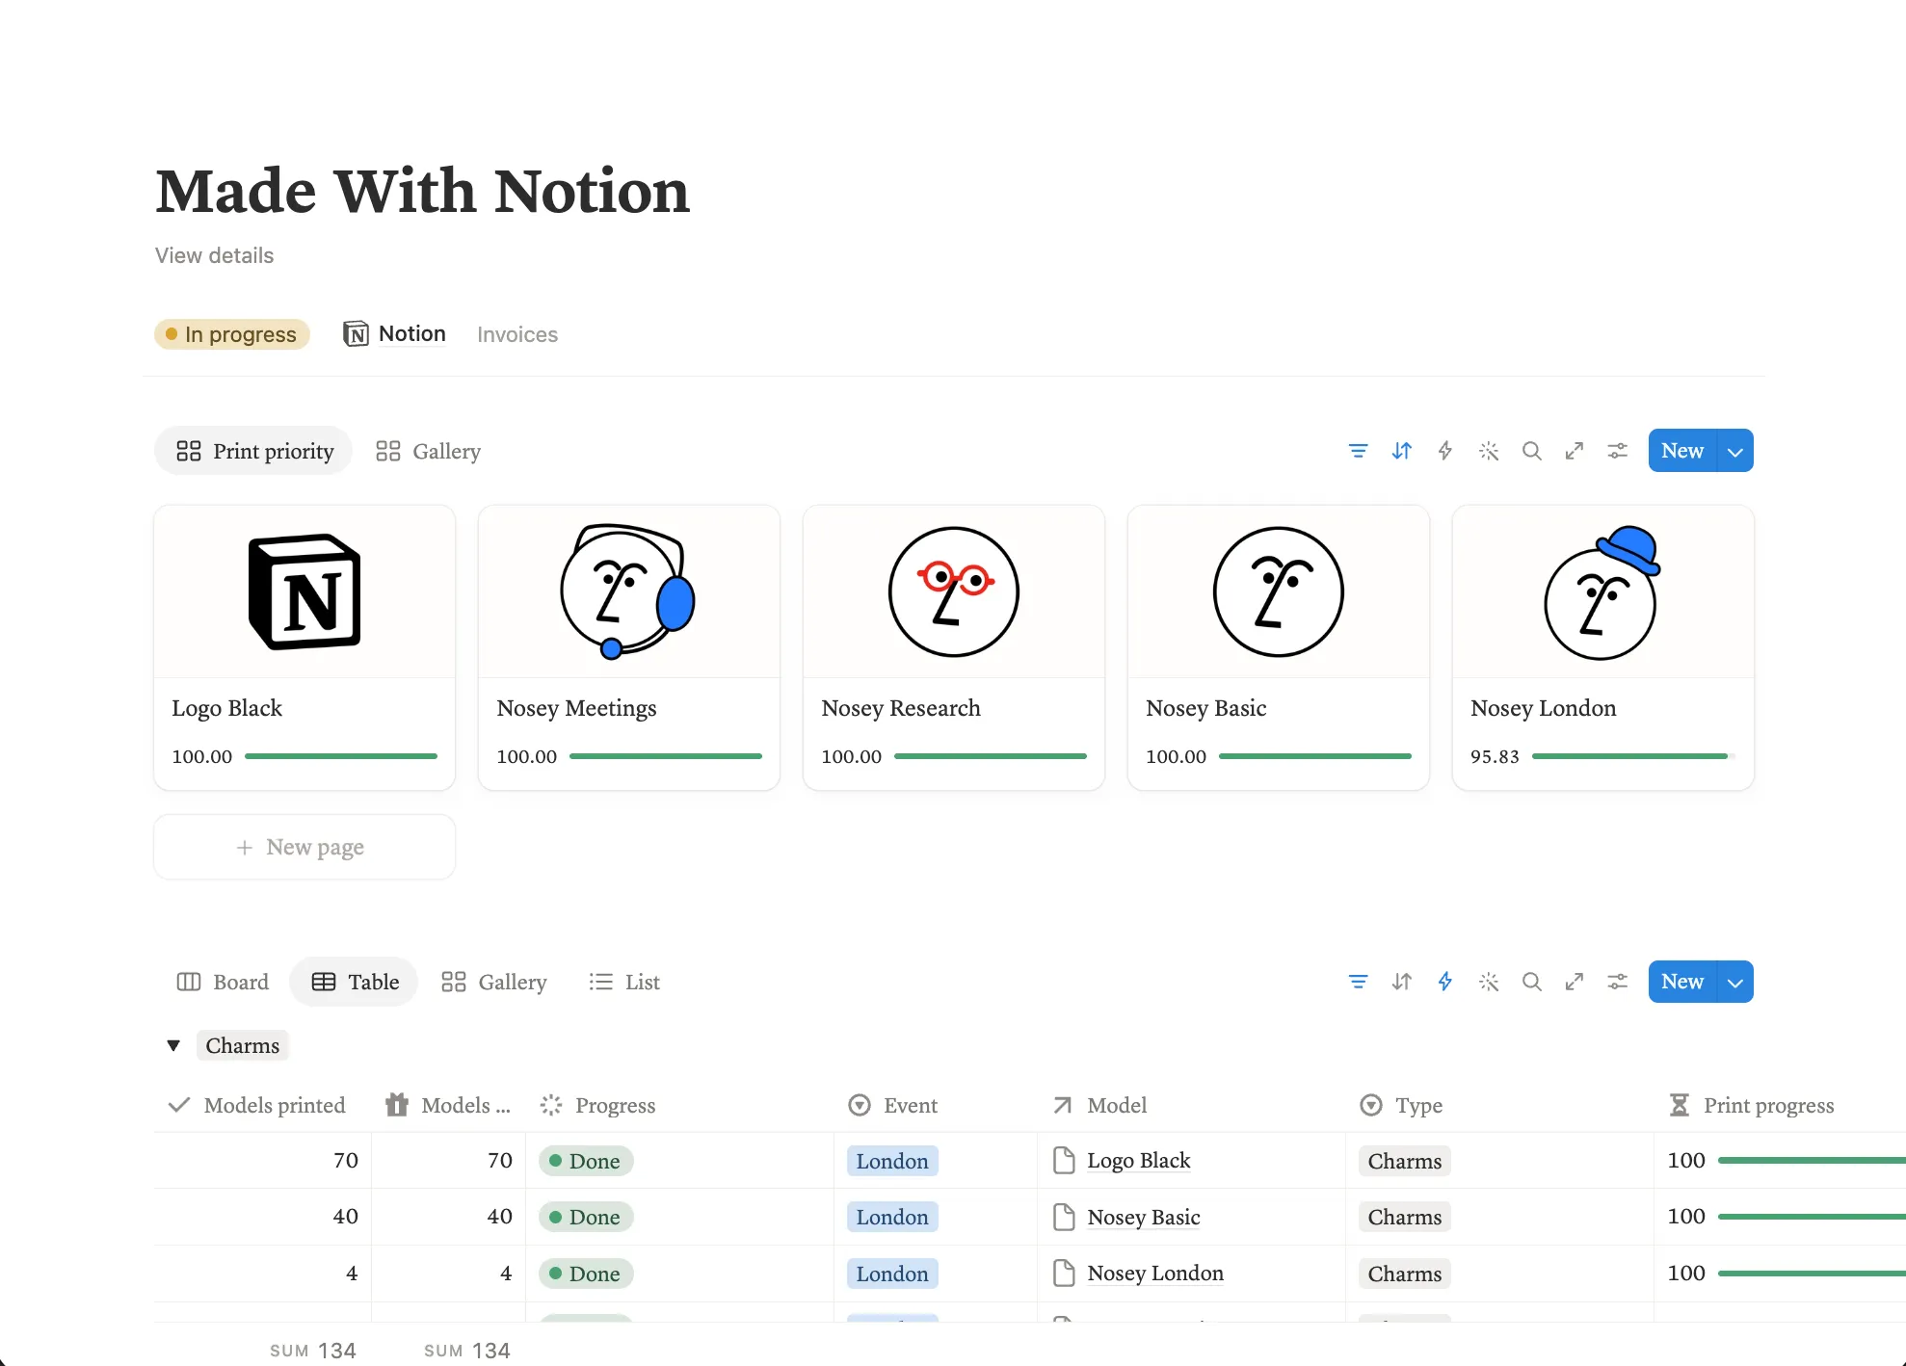This screenshot has height=1366, width=1906.
Task: Click London tag in Nosey London row
Action: coord(892,1274)
